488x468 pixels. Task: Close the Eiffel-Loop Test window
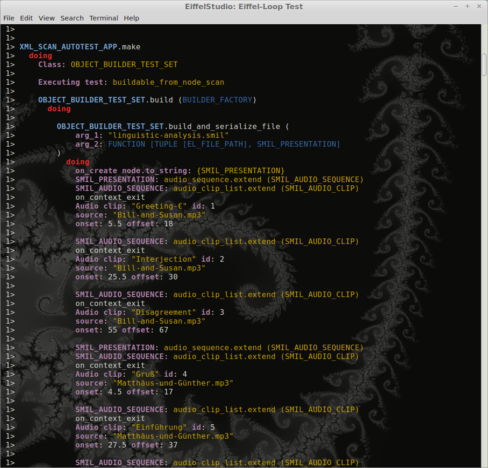click(478, 6)
